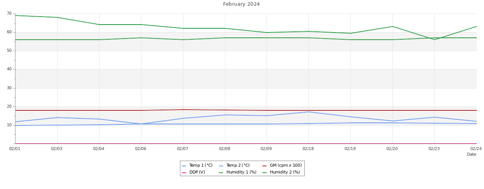Click the dark red GM legend line marker

(x=265, y=166)
